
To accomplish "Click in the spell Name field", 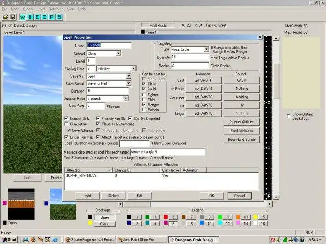I will 109,45.
